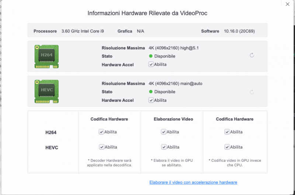Uncheck H264 Elaborazione Video checkbox
The width and height of the screenshot is (295, 195).
coord(163,132)
